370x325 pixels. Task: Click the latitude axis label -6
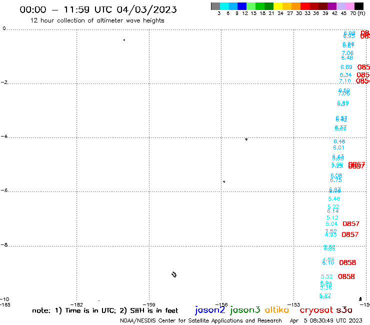(x=4, y=190)
